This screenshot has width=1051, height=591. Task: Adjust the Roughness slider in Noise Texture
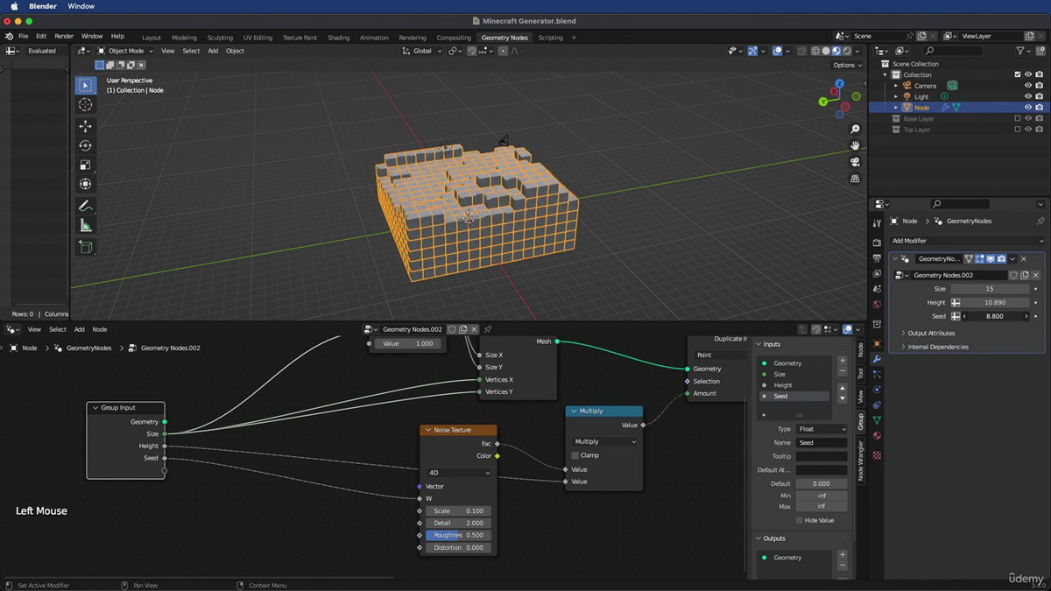(x=459, y=535)
